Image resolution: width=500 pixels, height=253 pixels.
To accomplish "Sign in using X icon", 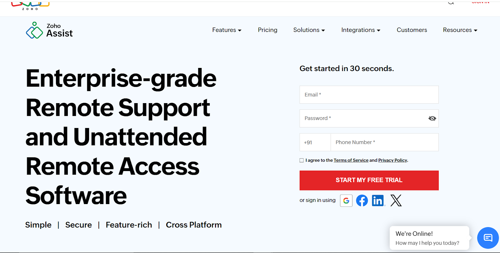I will coord(396,201).
